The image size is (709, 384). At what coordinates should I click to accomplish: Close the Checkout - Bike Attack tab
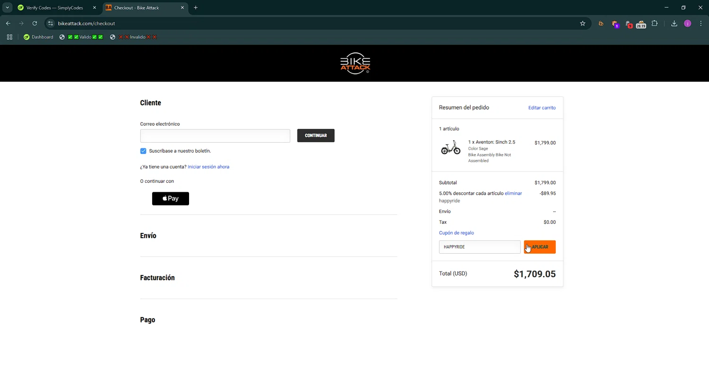pos(182,8)
